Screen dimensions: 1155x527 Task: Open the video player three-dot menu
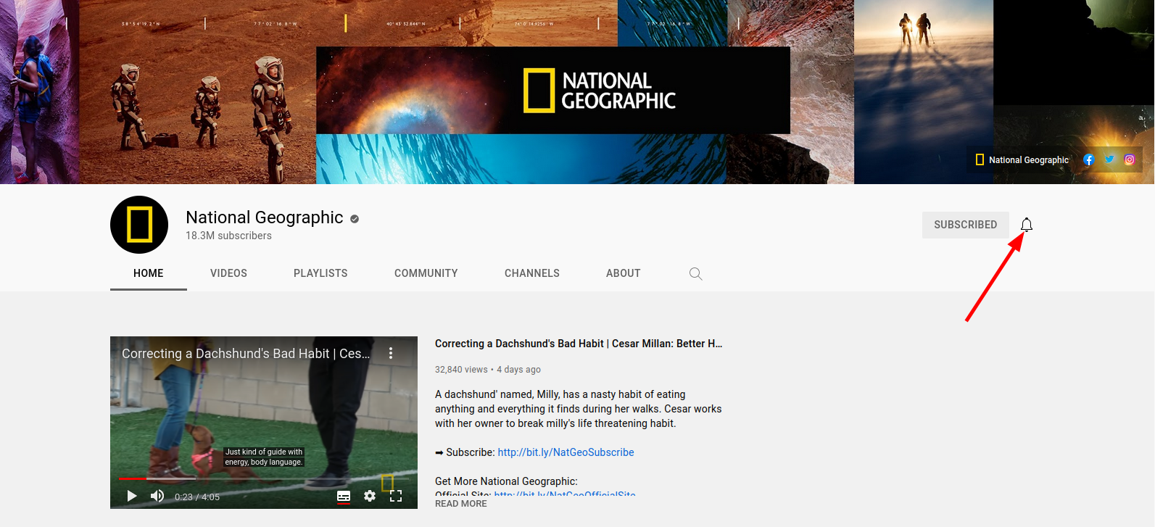click(391, 353)
